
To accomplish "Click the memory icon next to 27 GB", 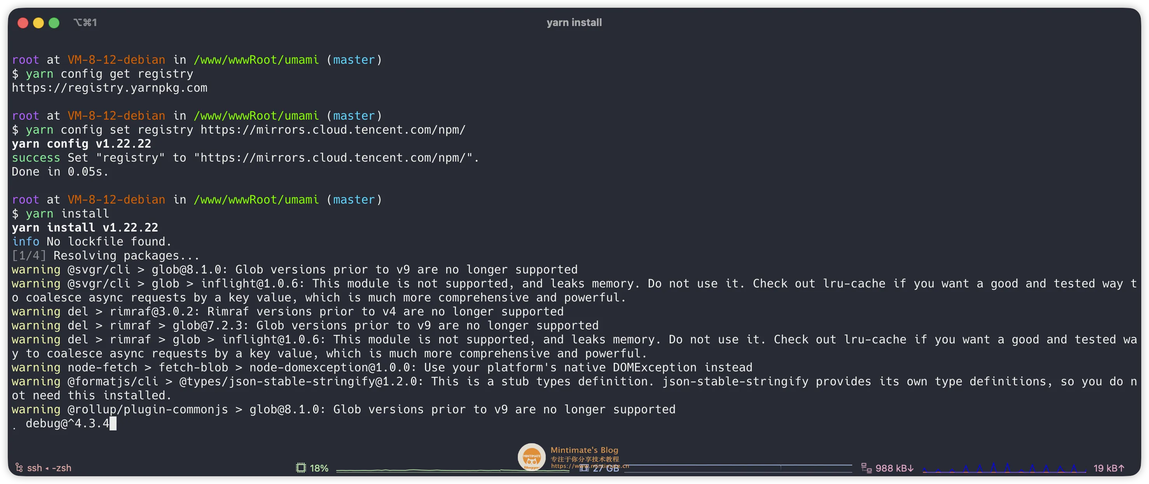I will 584,468.
